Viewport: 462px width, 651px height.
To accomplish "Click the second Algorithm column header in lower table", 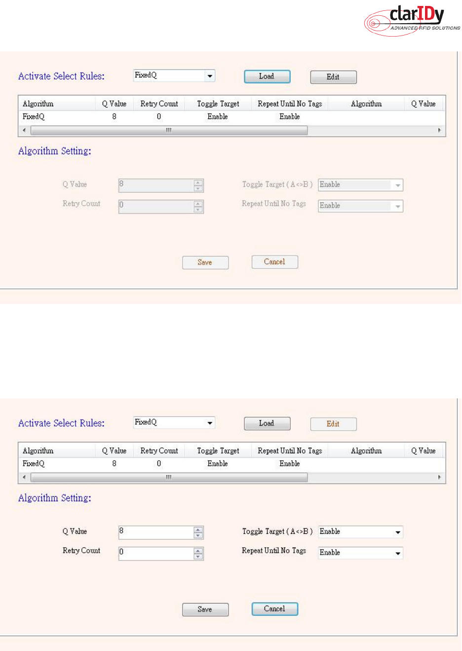I will tap(366, 451).
